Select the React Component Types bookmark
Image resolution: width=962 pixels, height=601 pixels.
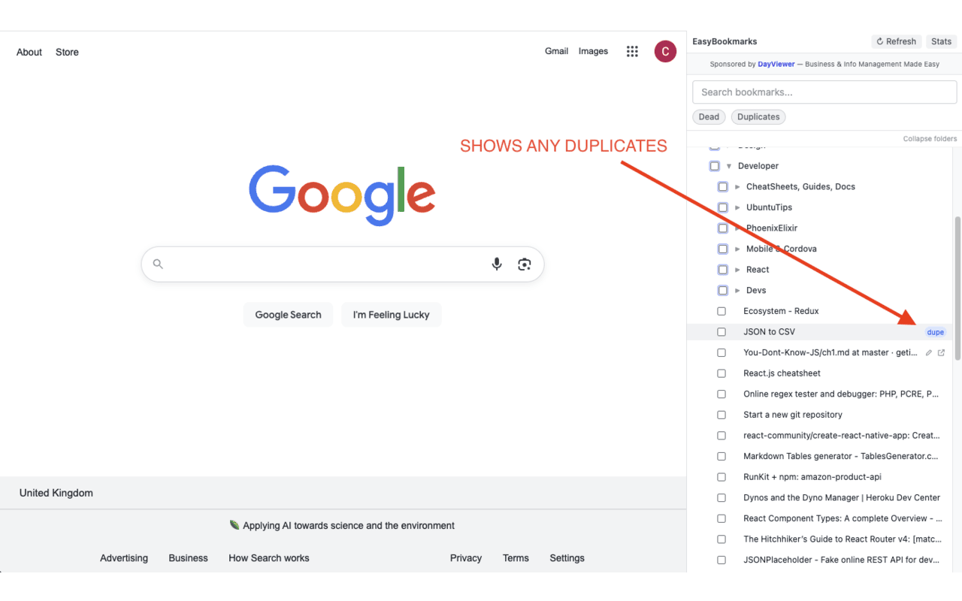coord(843,518)
